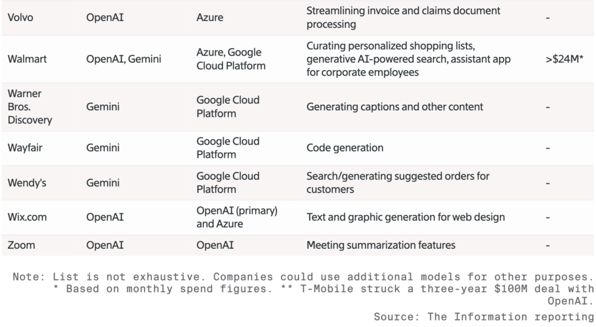Select the Wix.com company cell
Screen dimensions: 596x327
tap(27, 217)
